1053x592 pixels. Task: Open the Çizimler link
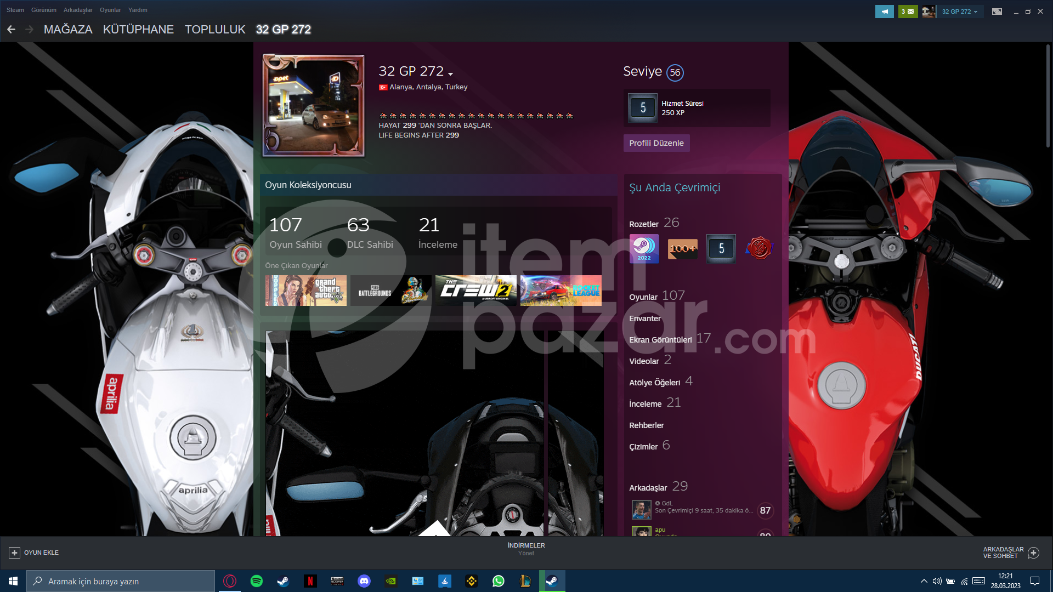(650, 446)
